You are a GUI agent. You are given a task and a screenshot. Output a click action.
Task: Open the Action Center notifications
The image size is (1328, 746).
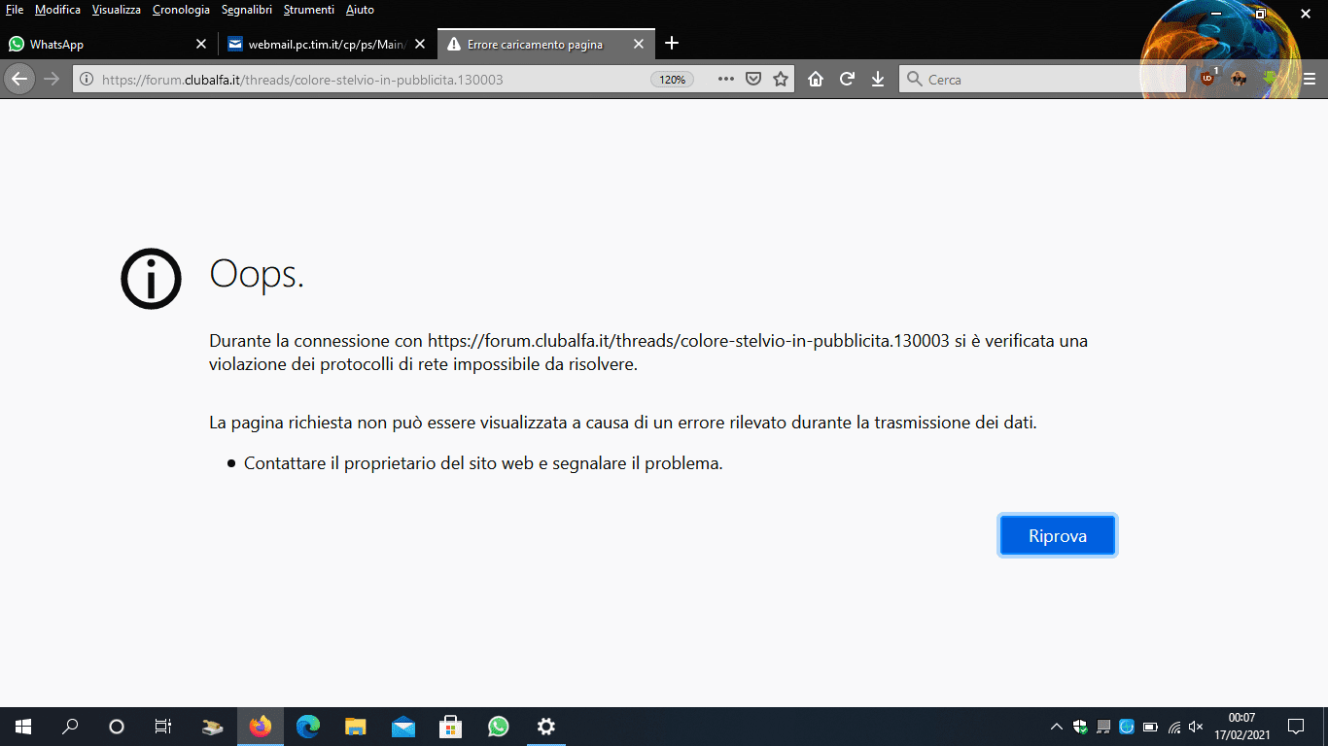tap(1296, 727)
